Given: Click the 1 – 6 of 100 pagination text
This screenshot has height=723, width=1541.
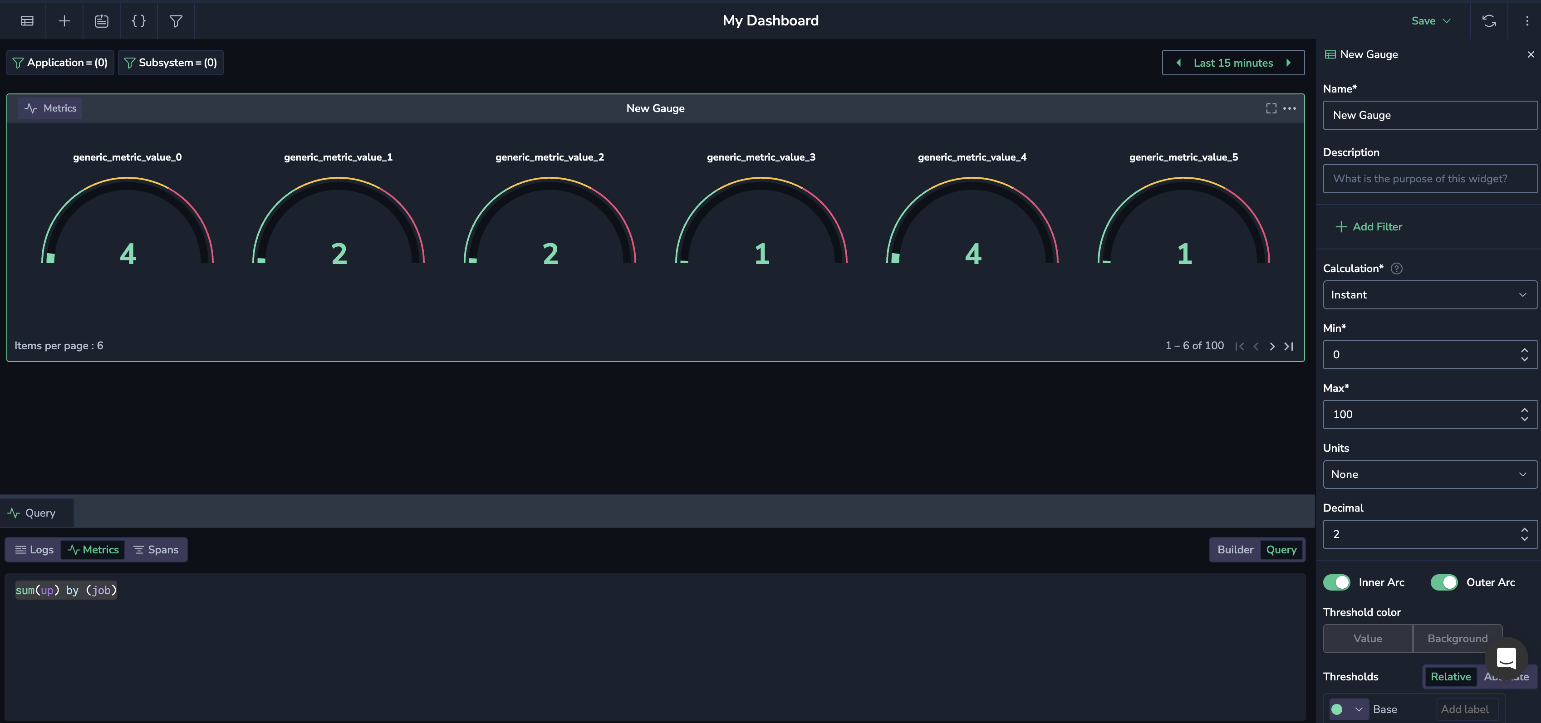Looking at the screenshot, I should (x=1194, y=346).
